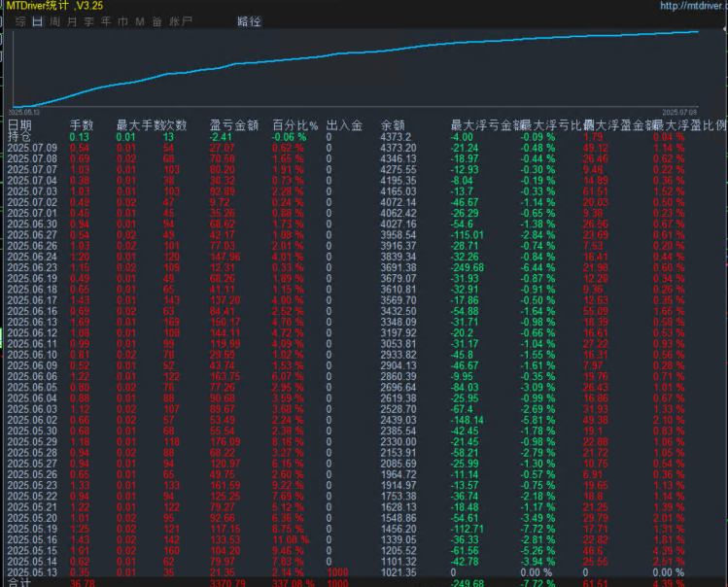The width and height of the screenshot is (728, 587).
Task: Click the floating loss value -115.01
Action: (x=468, y=235)
